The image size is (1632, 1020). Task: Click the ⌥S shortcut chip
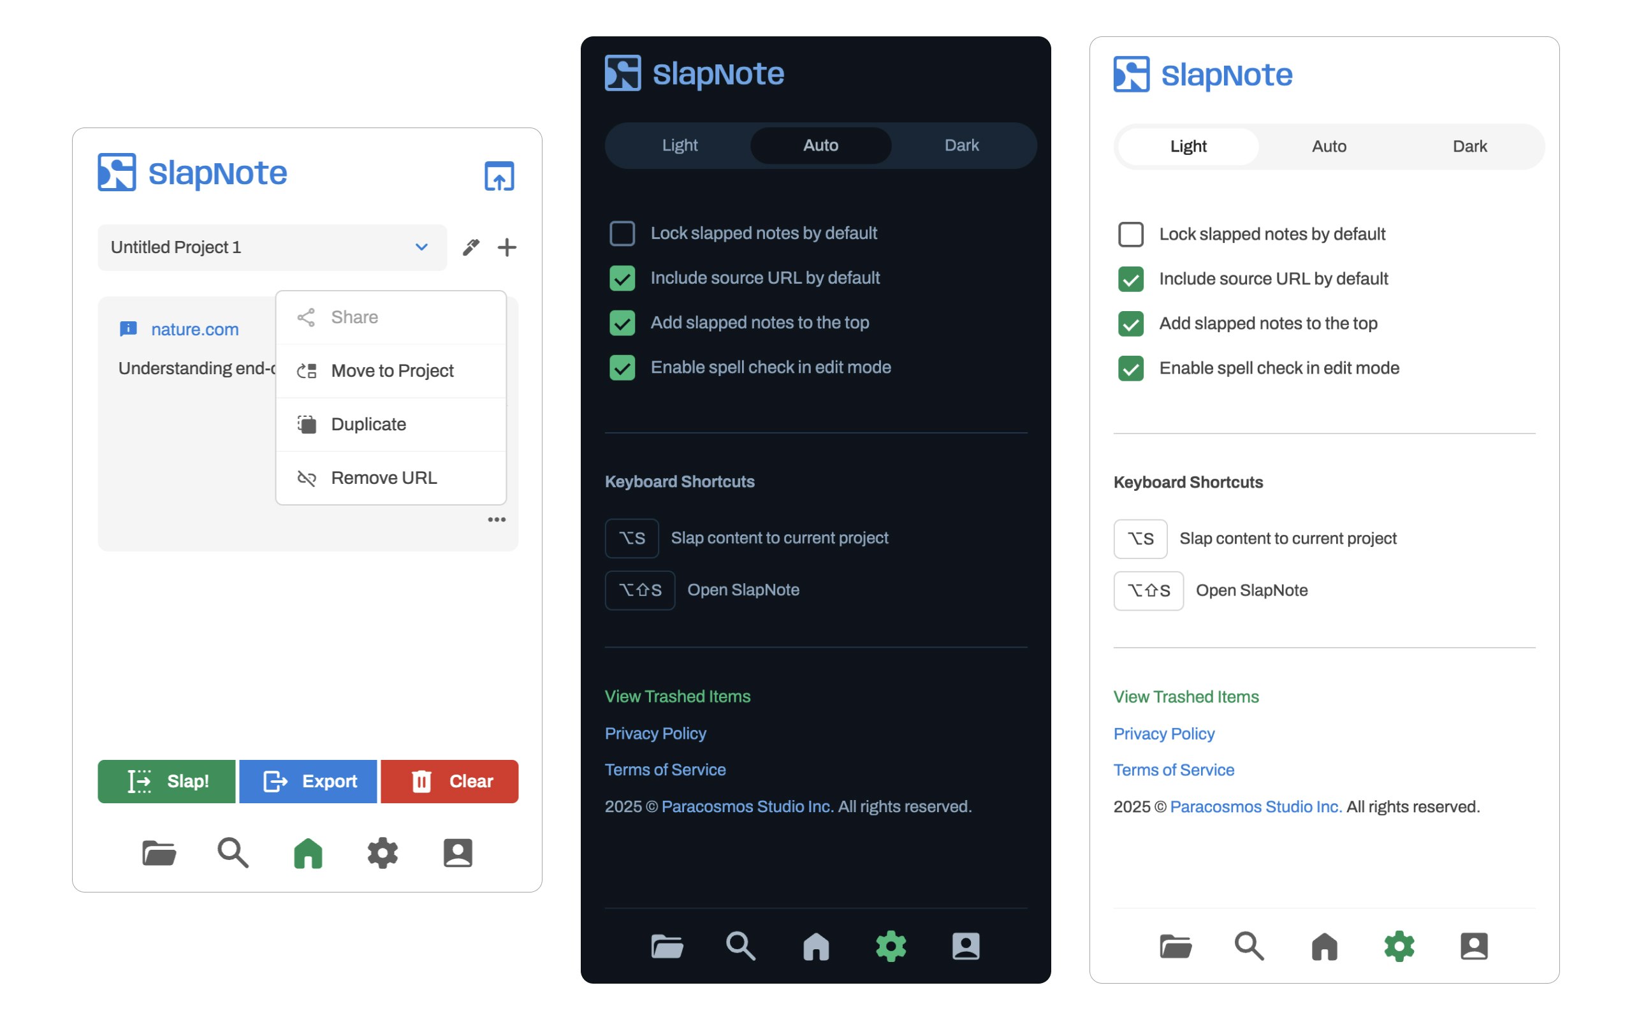[x=631, y=537]
